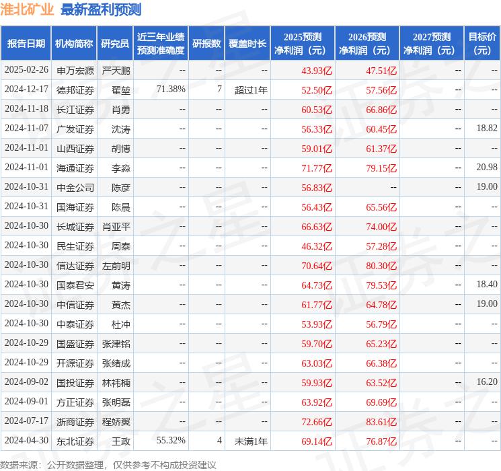Select the 80.30亿 profit value
Image resolution: width=501 pixels, height=471 pixels.
click(x=381, y=266)
